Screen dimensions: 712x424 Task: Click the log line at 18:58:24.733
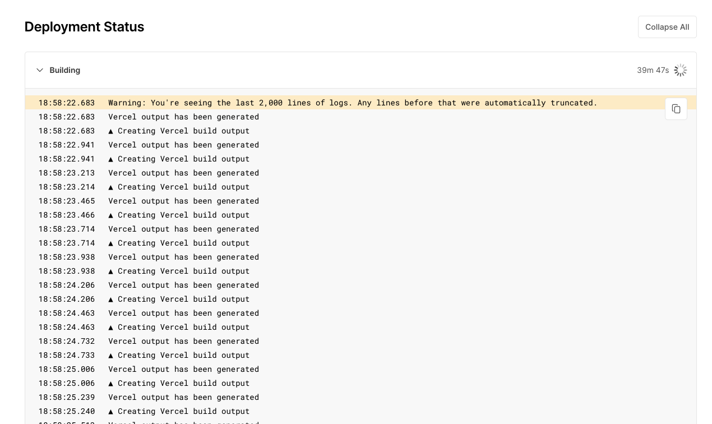(361, 355)
